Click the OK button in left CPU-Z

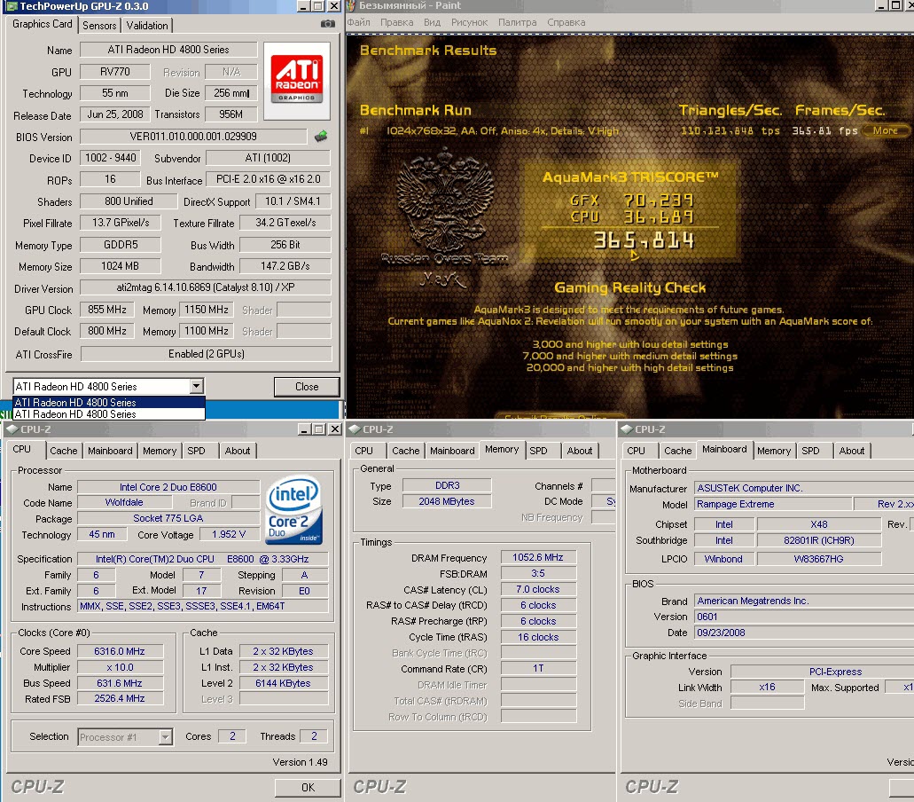(308, 788)
